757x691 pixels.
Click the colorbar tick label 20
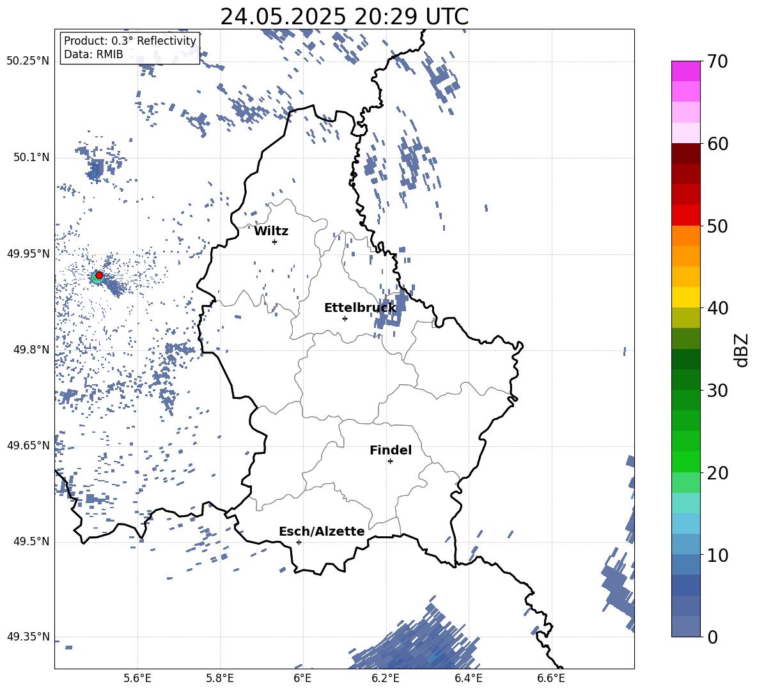(x=717, y=473)
